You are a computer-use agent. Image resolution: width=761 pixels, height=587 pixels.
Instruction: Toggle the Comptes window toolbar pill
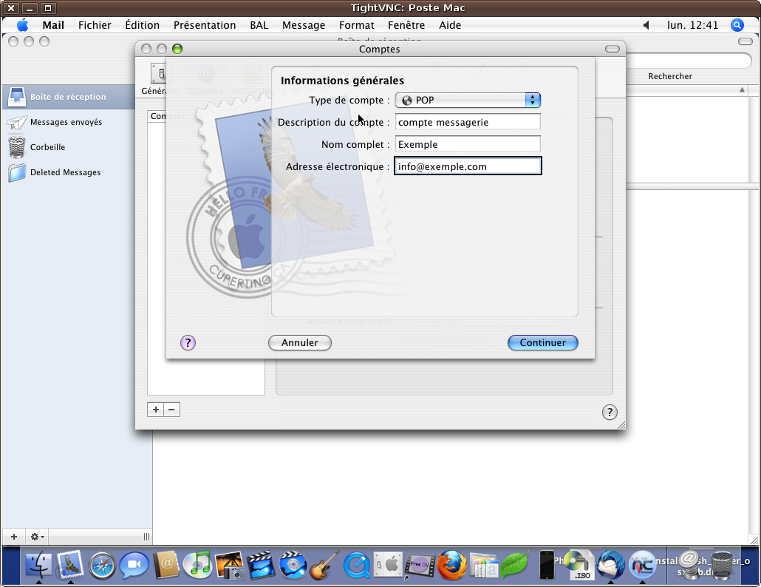[x=612, y=49]
